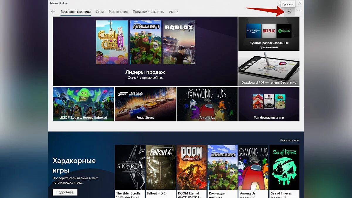Open the Drawboard PDF promo tile

tap(269, 69)
